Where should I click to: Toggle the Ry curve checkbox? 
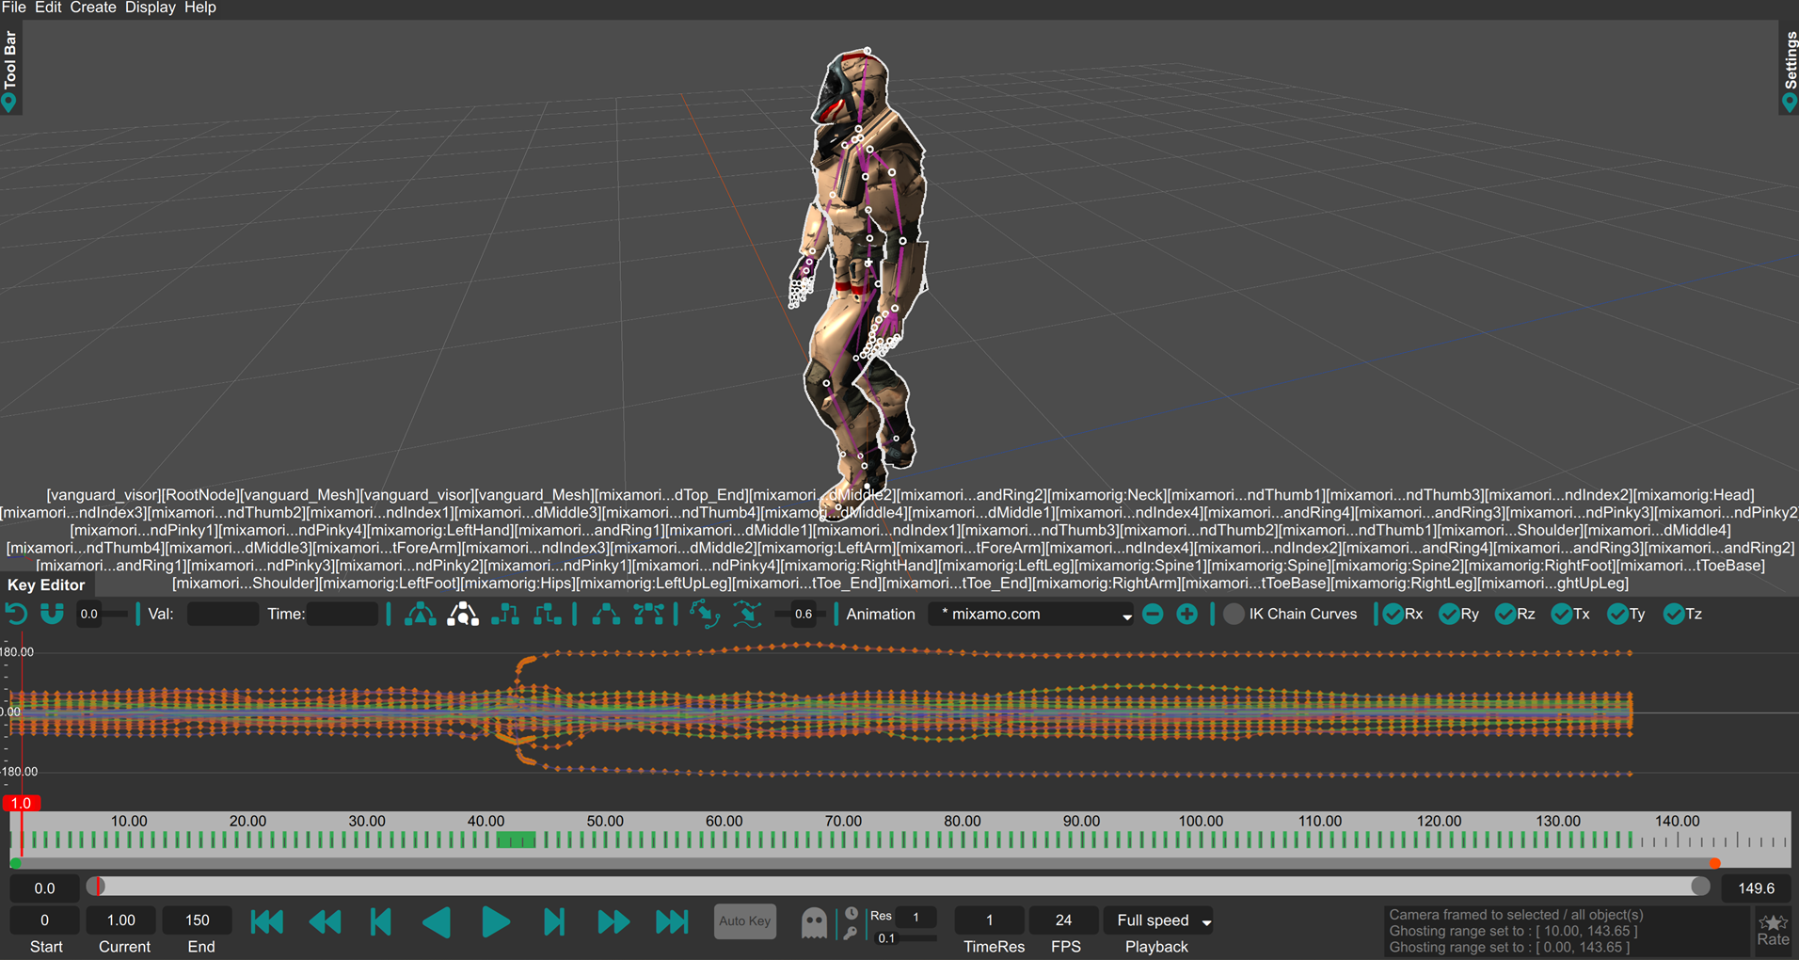(x=1449, y=615)
